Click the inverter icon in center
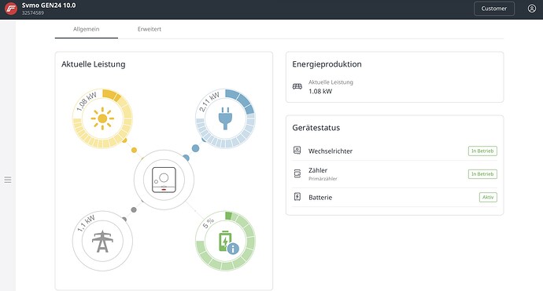The image size is (543, 291). [x=164, y=180]
